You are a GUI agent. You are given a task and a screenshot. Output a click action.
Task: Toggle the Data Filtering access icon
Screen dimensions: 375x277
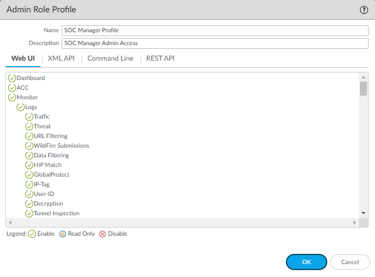pyautogui.click(x=30, y=156)
